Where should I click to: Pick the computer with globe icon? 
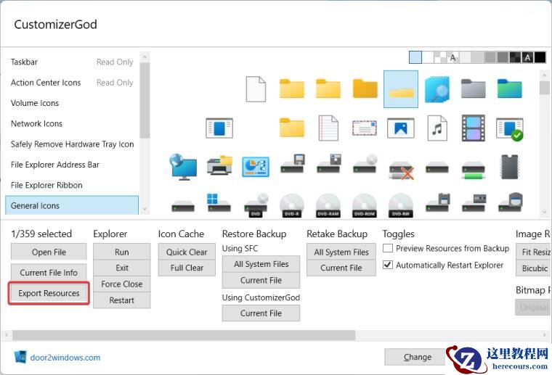point(183,167)
